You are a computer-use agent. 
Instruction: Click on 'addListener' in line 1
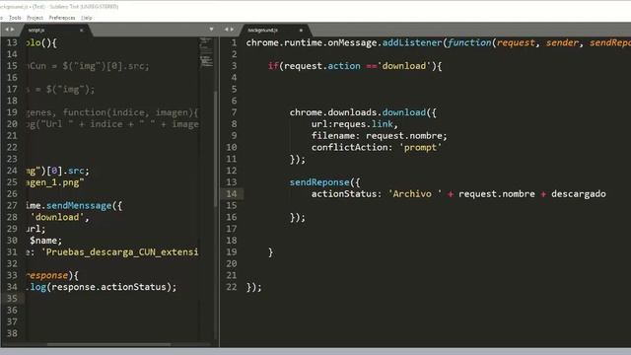(412, 42)
